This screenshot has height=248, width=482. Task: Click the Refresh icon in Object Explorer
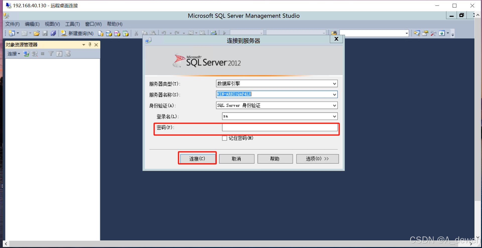tap(59, 54)
